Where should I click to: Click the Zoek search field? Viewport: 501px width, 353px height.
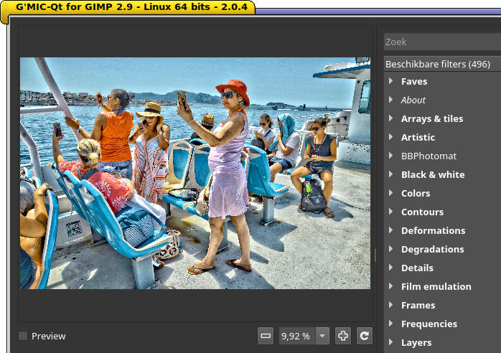[x=442, y=42]
